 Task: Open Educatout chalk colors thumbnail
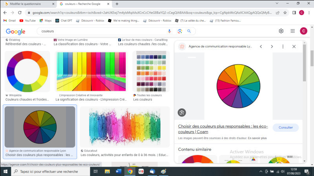125,127
